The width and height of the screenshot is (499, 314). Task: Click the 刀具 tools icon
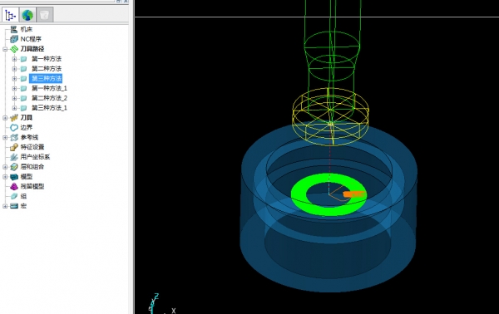(13, 118)
